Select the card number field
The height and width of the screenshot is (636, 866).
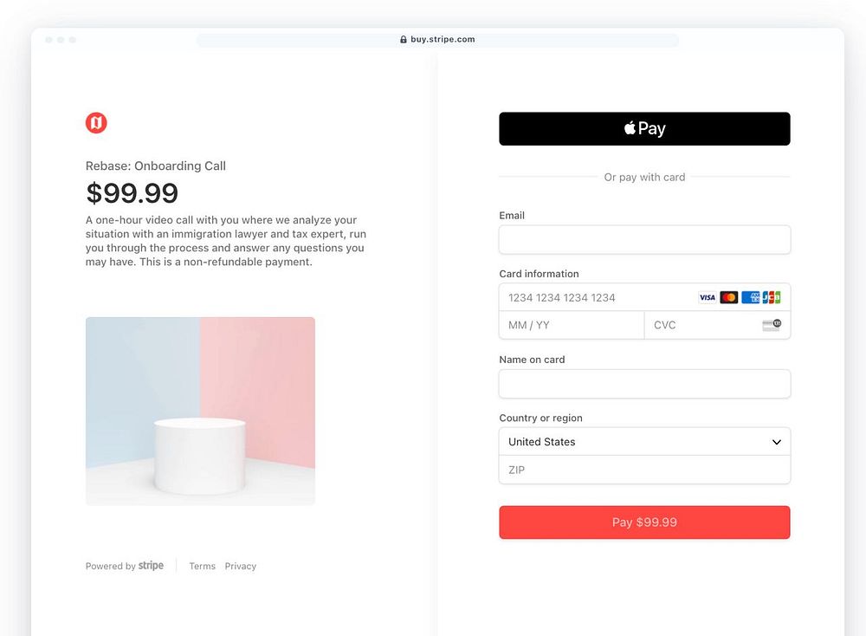click(598, 297)
